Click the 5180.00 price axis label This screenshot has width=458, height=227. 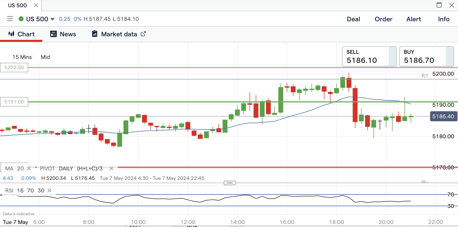[x=443, y=136]
